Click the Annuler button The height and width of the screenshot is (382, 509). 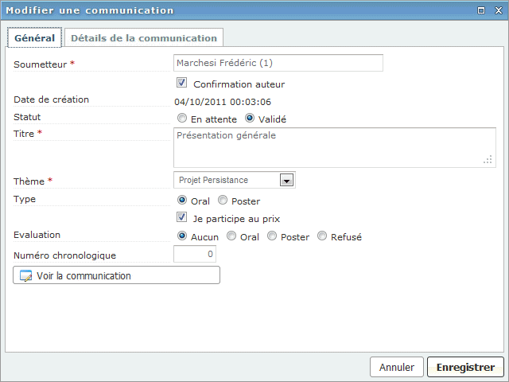point(397,367)
